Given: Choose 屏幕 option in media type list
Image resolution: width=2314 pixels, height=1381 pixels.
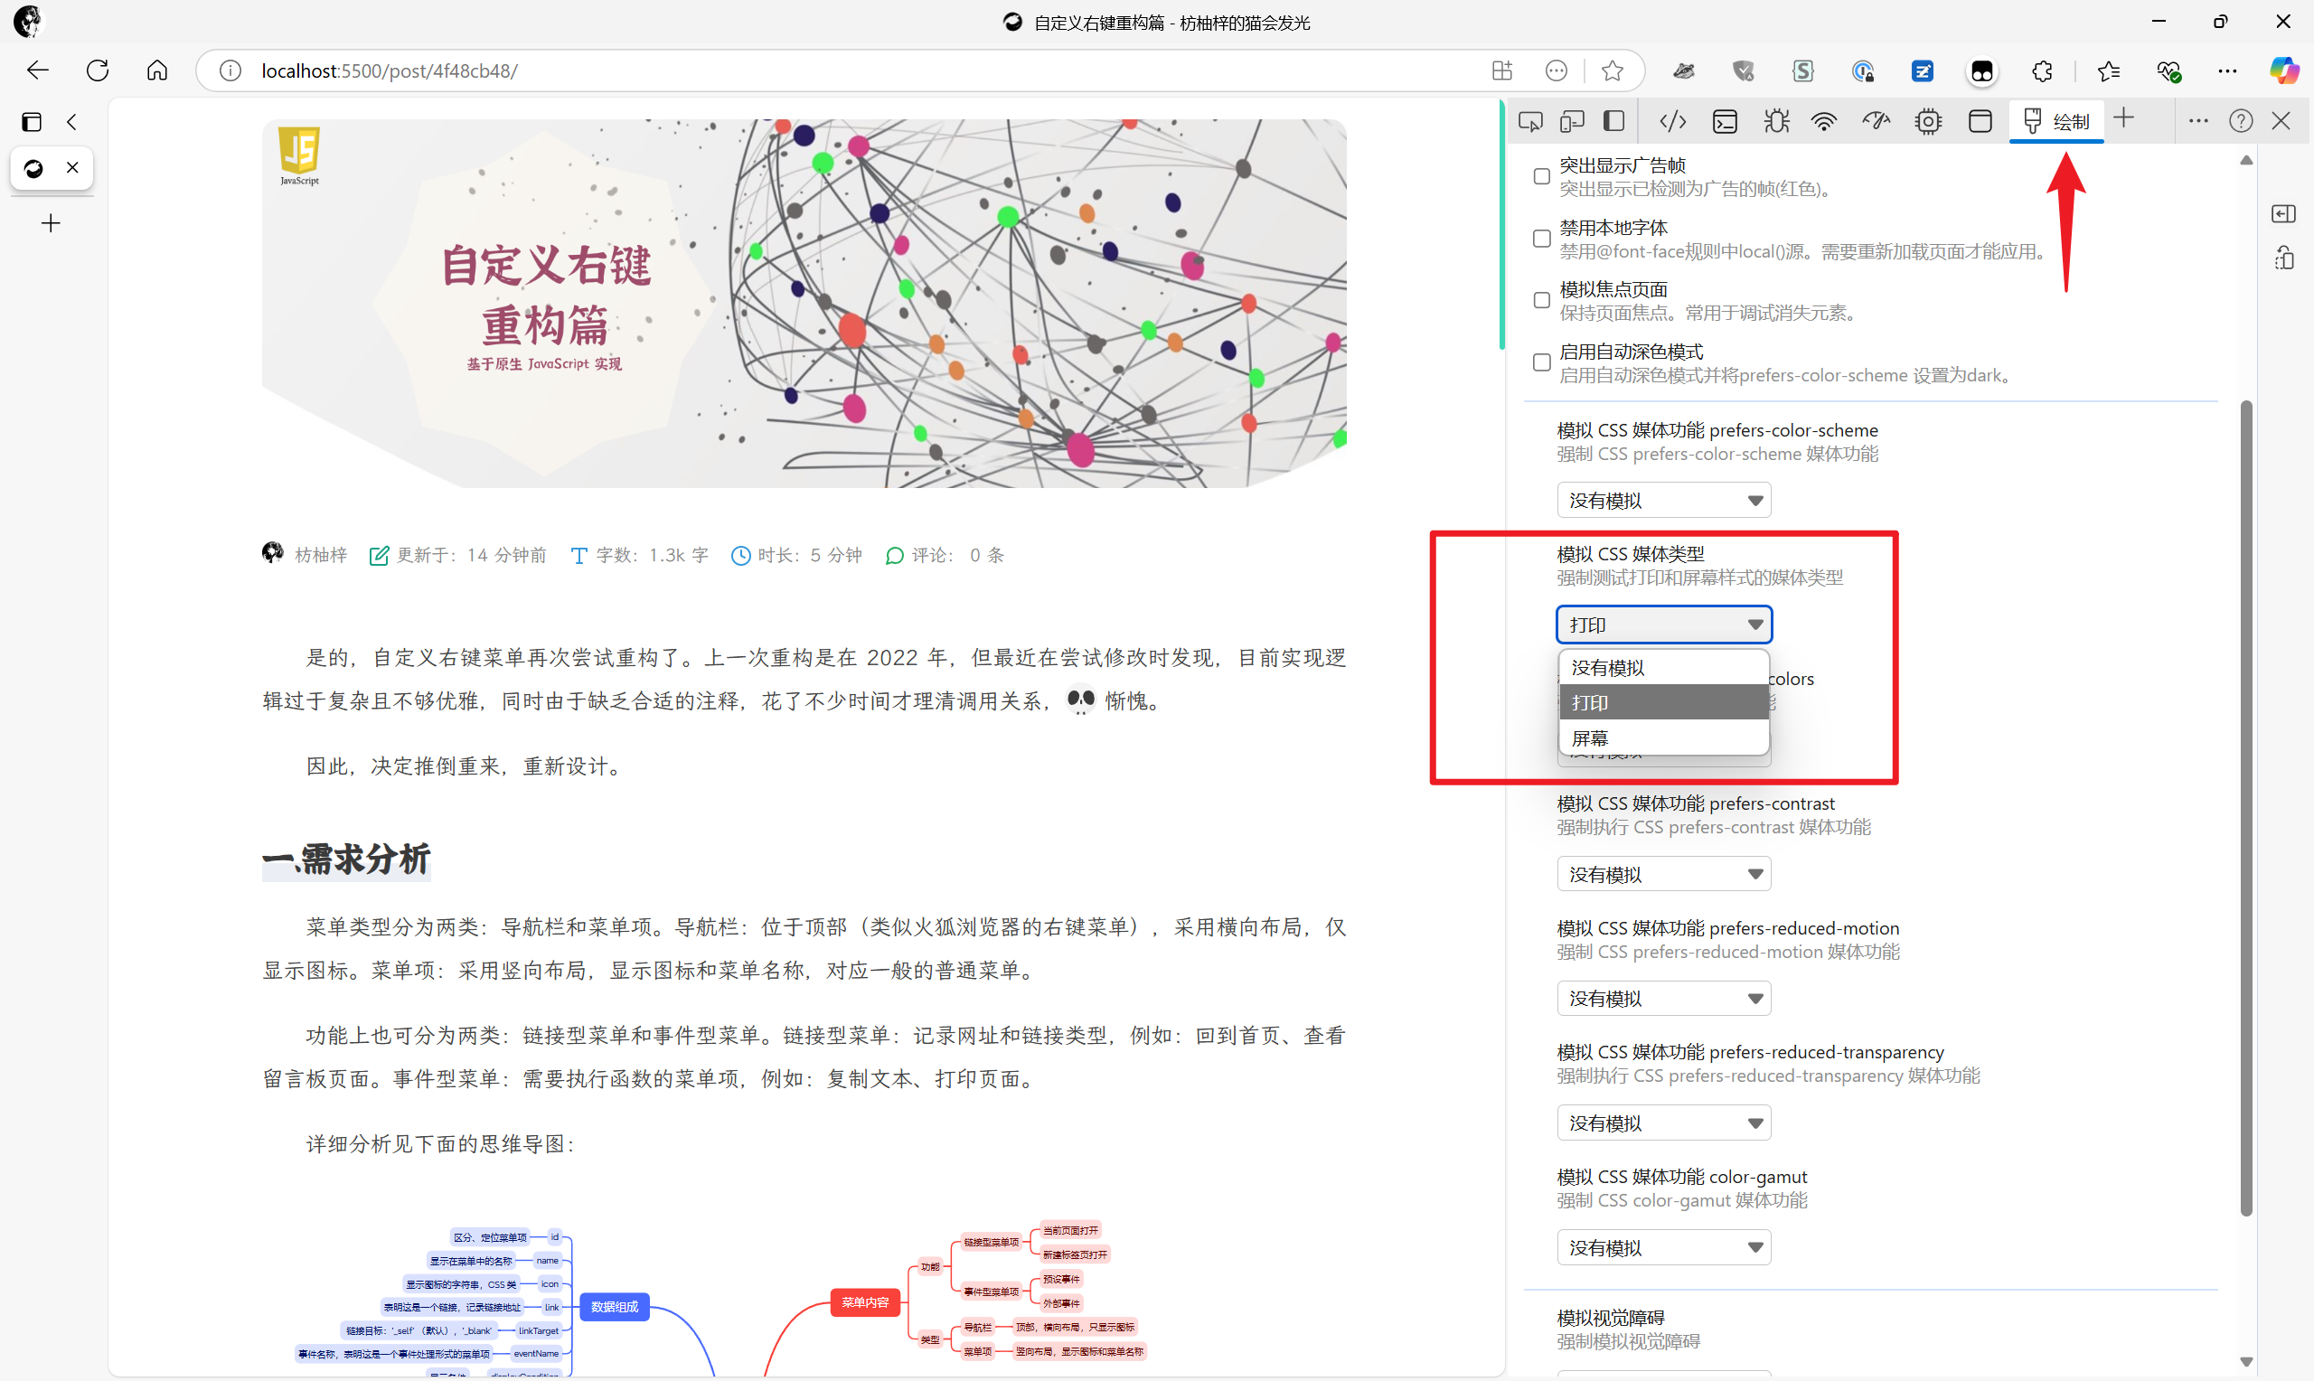Looking at the screenshot, I should [1663, 738].
